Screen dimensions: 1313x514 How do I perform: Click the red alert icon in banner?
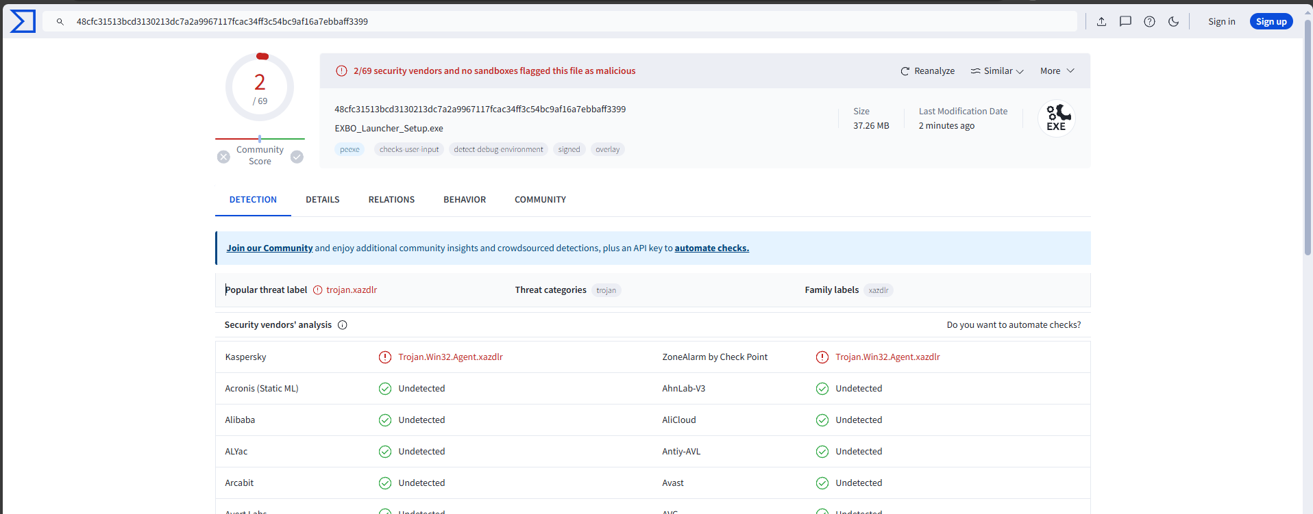[x=341, y=70]
